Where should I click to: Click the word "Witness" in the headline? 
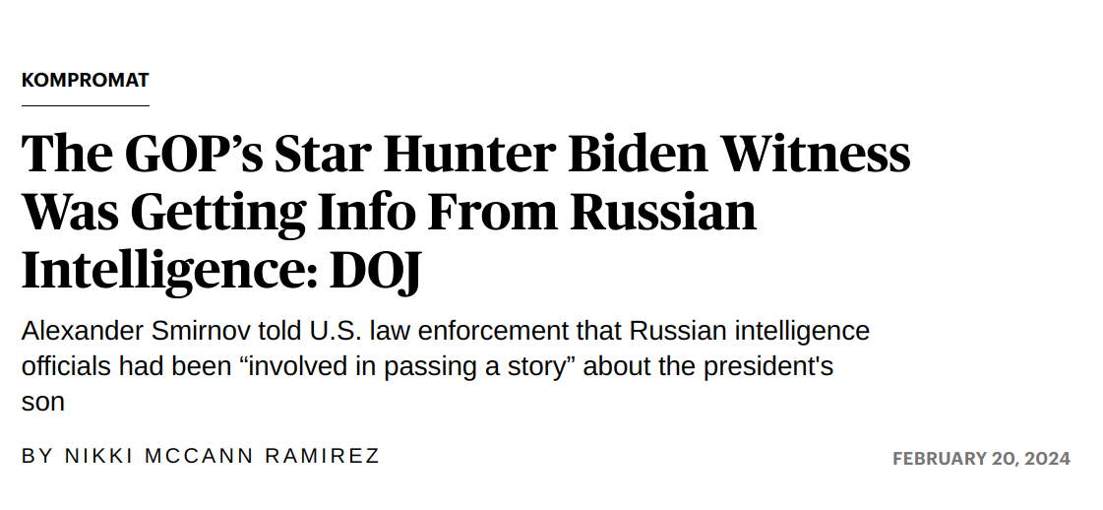click(816, 154)
